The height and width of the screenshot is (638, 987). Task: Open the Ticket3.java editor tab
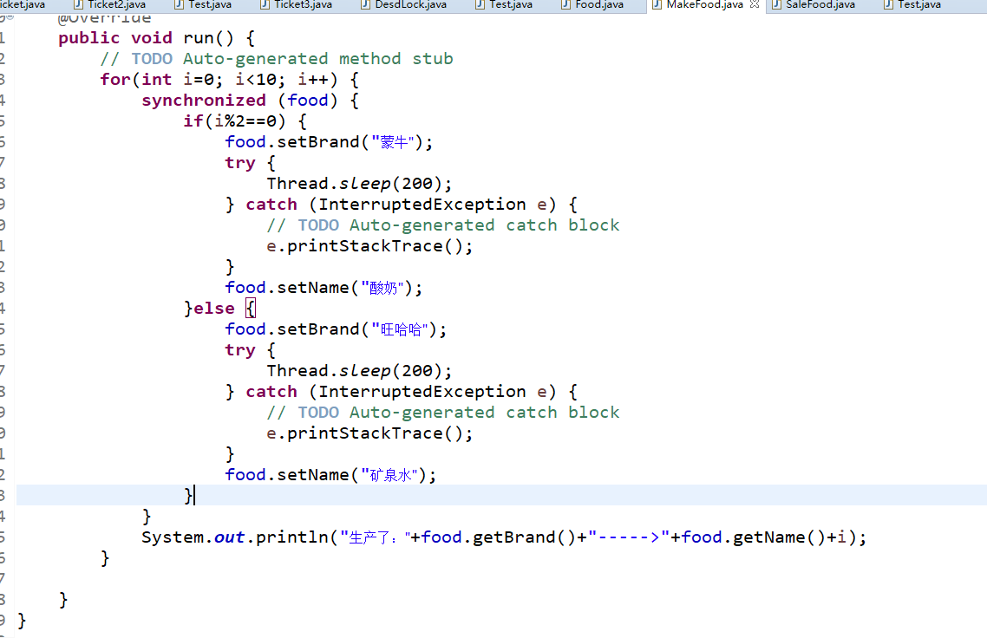tap(297, 4)
